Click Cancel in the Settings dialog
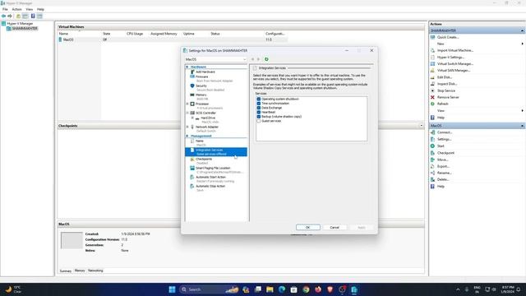The image size is (526, 296). pos(335,228)
